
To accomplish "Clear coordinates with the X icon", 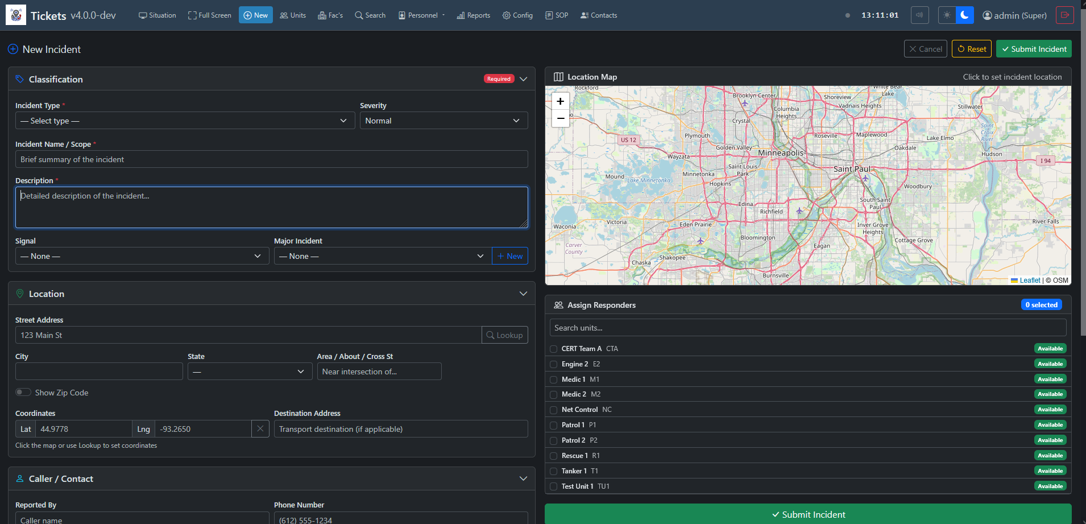I will pos(260,429).
